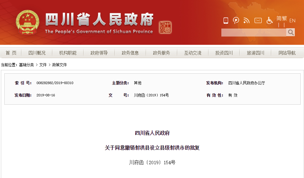Open the mobile version phone icon
The image size is (304, 178).
(226, 21)
